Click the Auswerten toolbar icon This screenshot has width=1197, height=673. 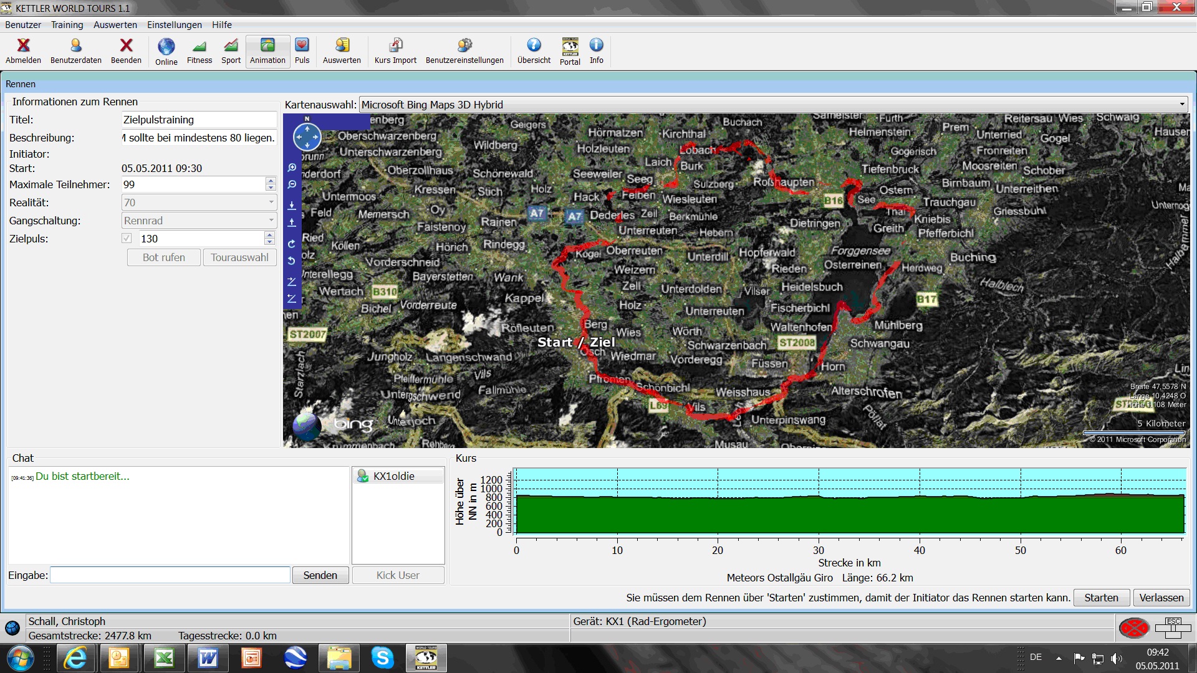[x=342, y=51]
